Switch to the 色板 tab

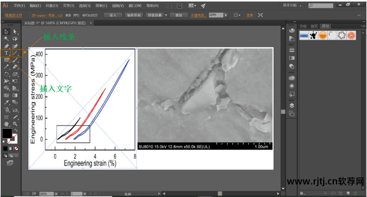(303, 26)
